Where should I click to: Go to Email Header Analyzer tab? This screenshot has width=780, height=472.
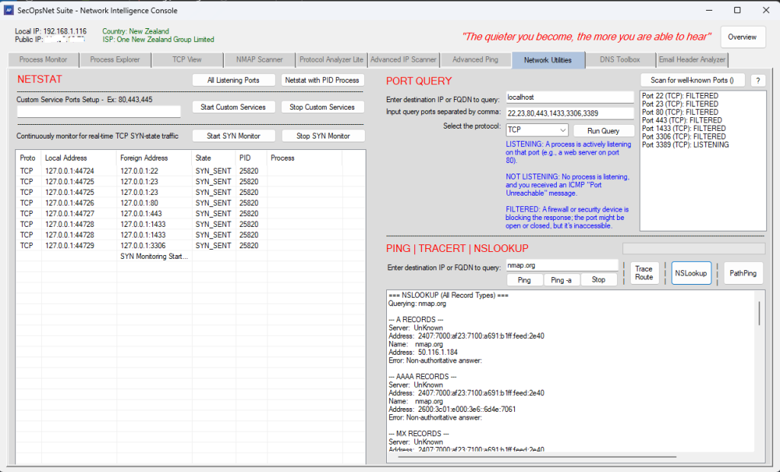point(692,59)
